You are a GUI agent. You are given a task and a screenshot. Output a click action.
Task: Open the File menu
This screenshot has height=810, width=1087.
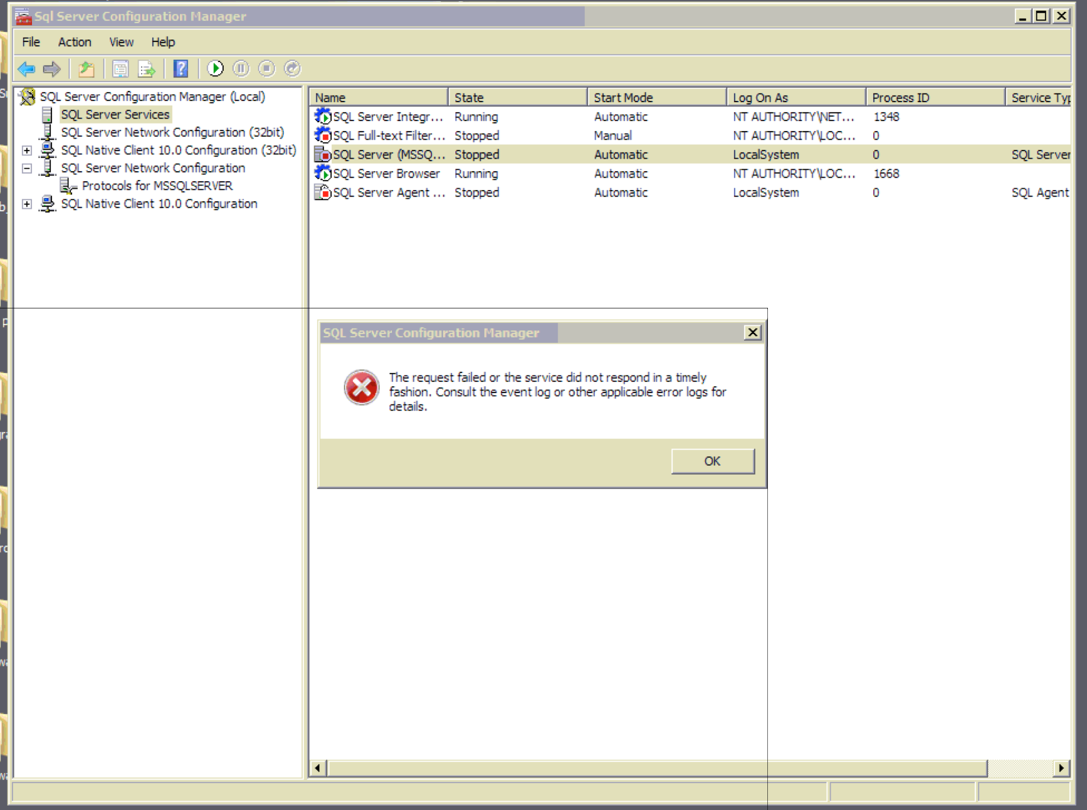pyautogui.click(x=31, y=42)
